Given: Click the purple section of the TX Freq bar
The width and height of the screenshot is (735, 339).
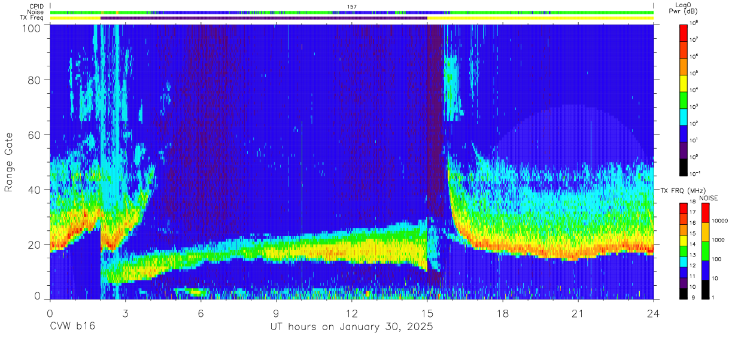Looking at the screenshot, I should point(263,18).
